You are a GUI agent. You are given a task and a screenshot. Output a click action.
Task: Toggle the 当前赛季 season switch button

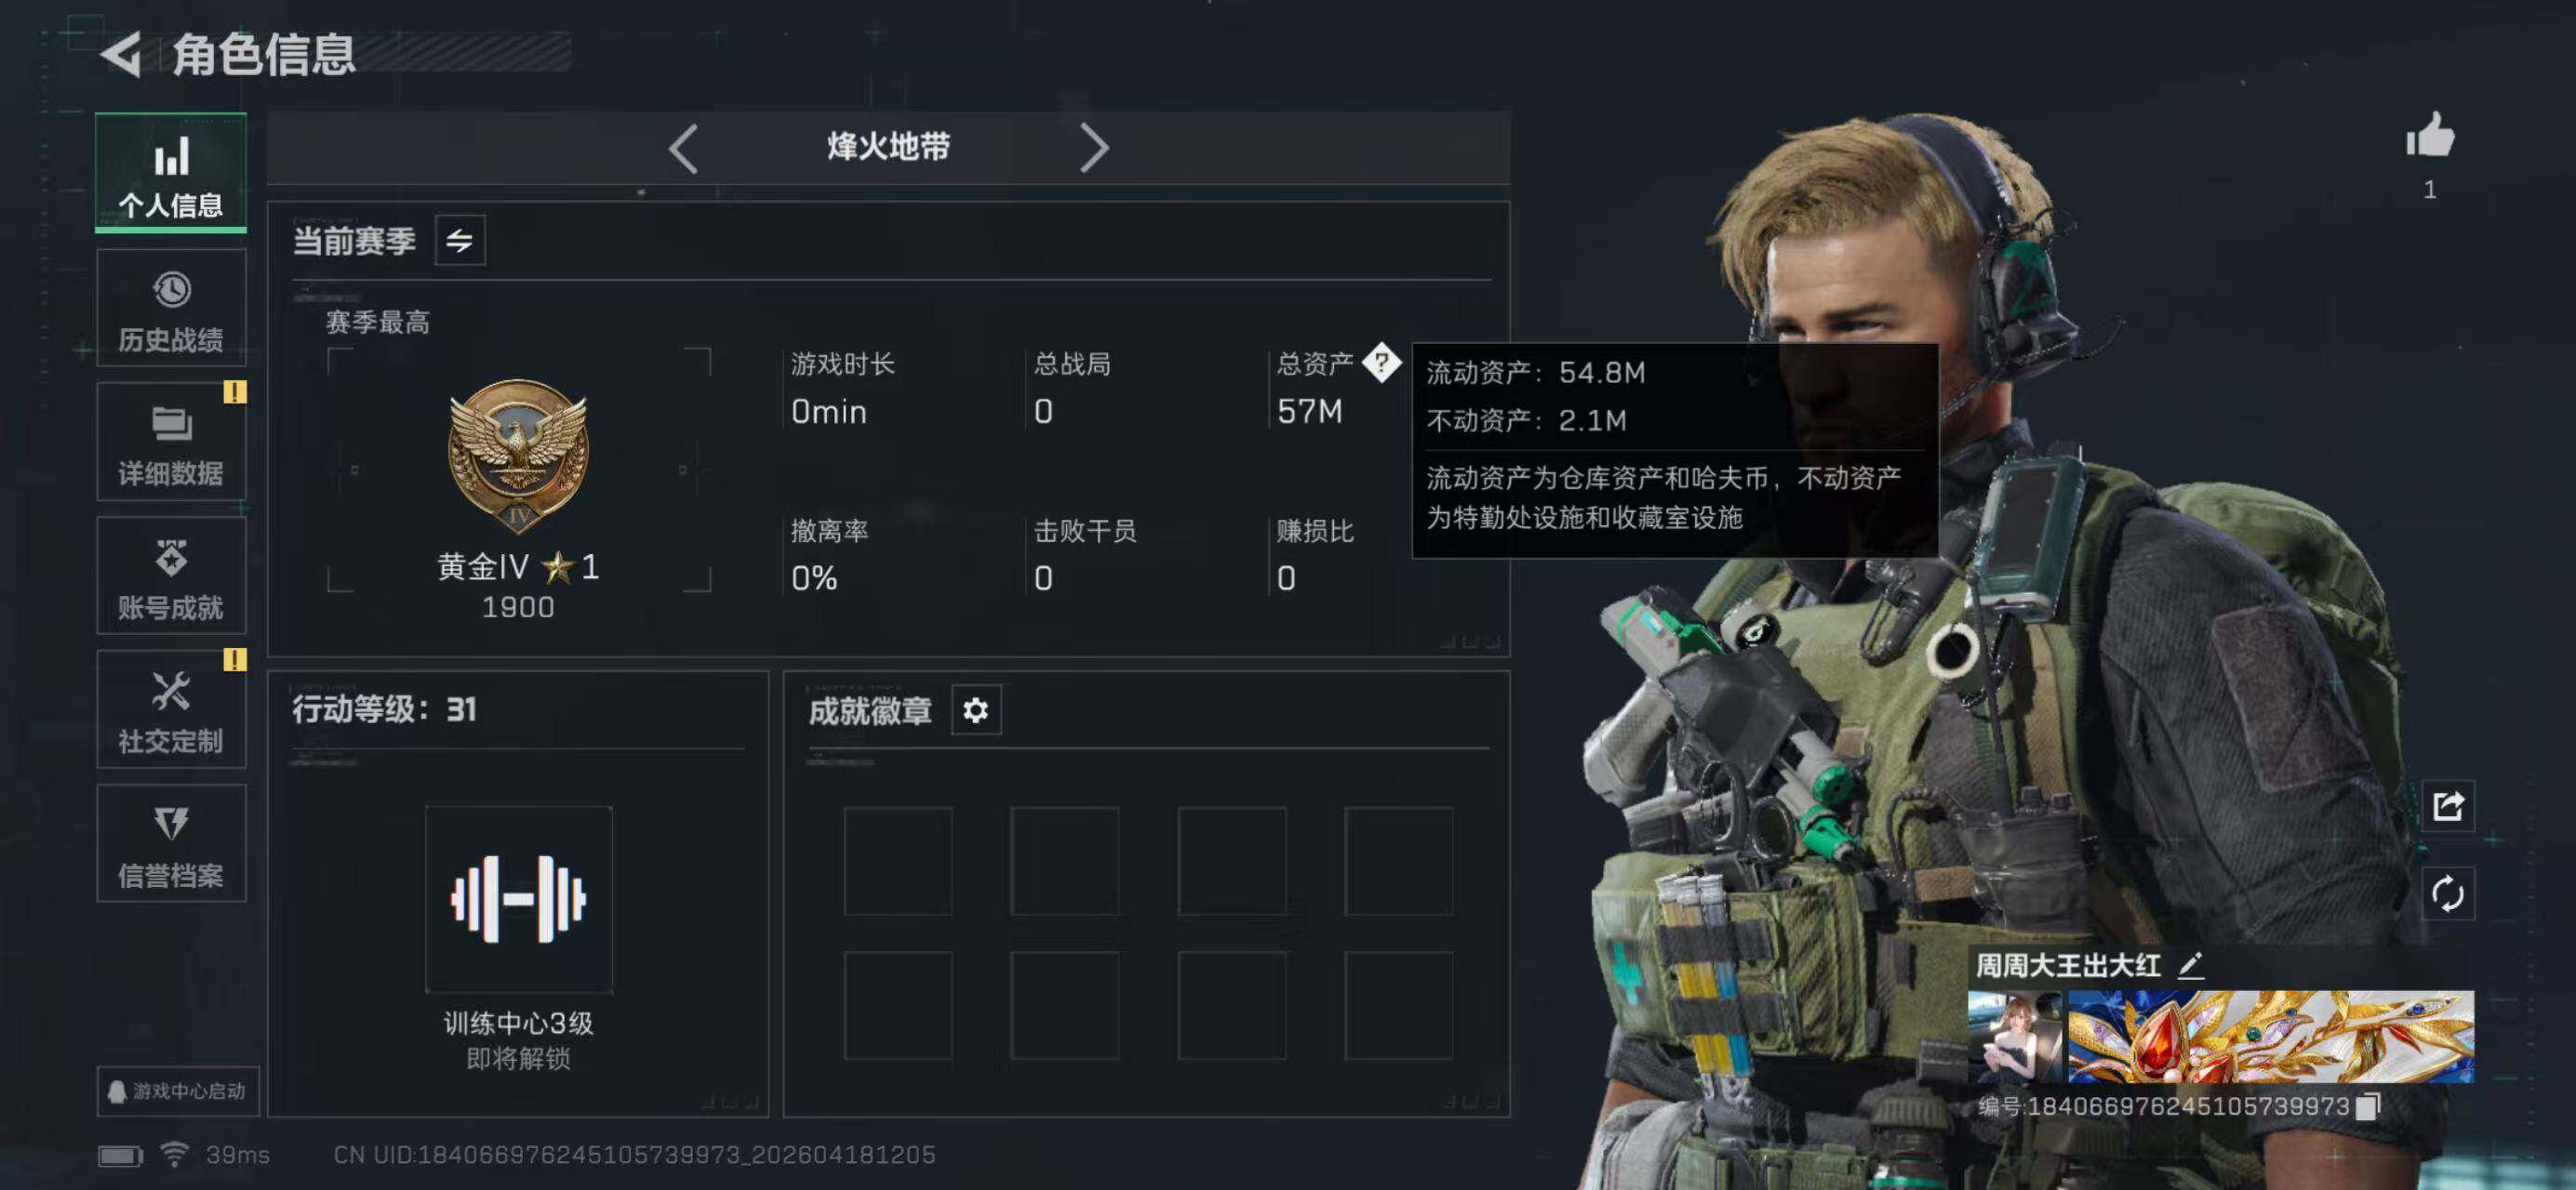click(460, 240)
